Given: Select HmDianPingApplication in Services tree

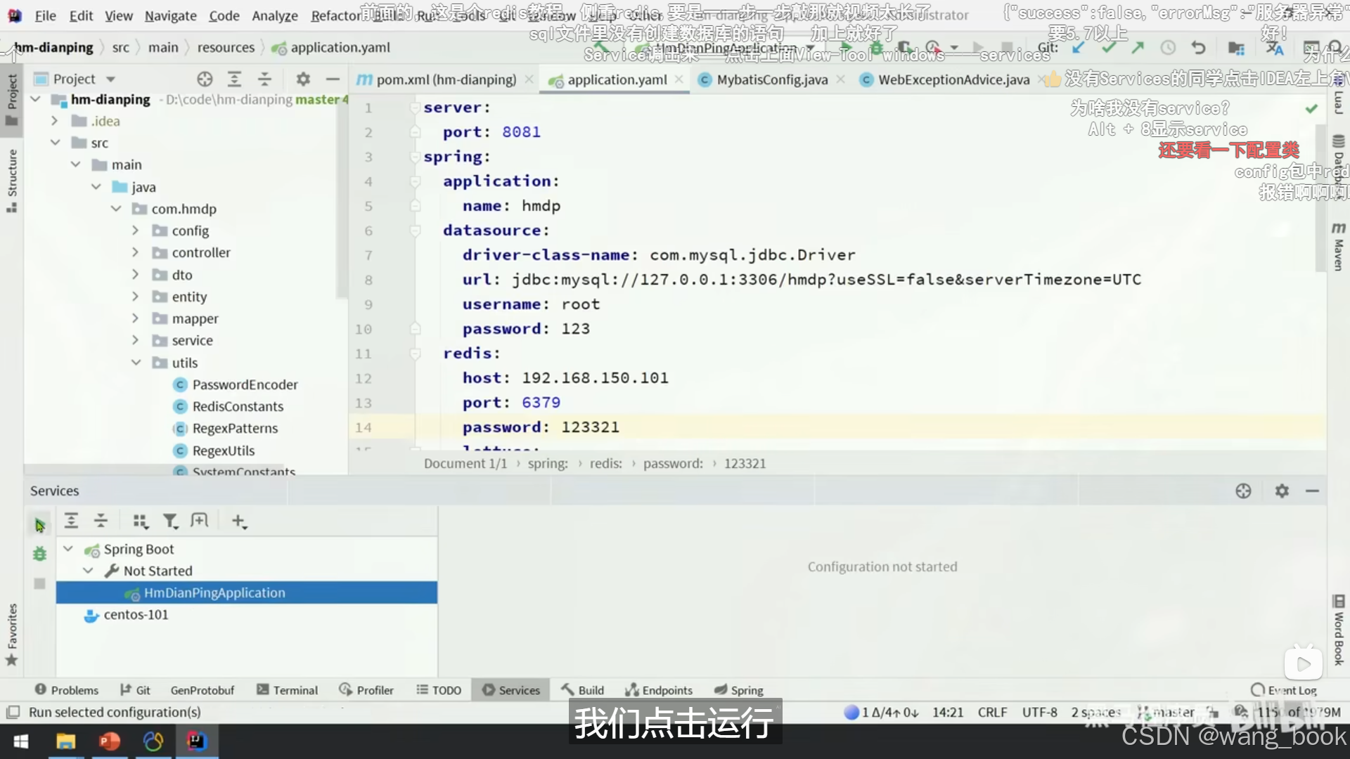Looking at the screenshot, I should coord(214,592).
